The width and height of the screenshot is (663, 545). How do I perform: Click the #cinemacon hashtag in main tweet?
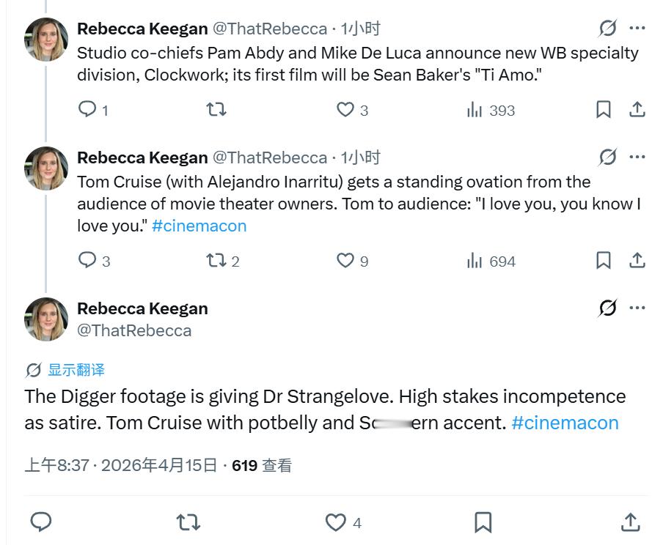565,423
